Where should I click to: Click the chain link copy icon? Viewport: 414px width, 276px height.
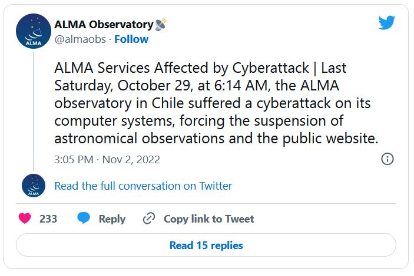point(149,218)
